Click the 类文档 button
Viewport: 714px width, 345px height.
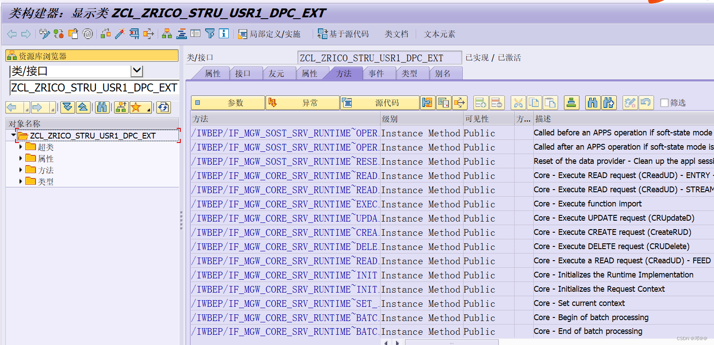click(x=396, y=34)
